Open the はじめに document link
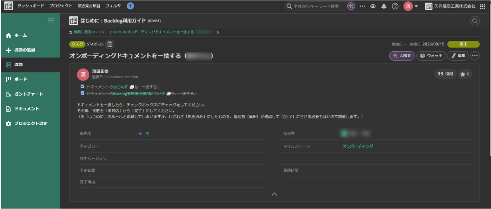Image resolution: width=491 pixels, height=209 pixels. click(121, 87)
